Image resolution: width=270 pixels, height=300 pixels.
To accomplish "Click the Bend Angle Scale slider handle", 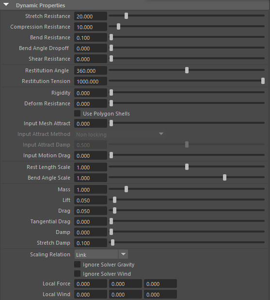I will tap(225, 178).
